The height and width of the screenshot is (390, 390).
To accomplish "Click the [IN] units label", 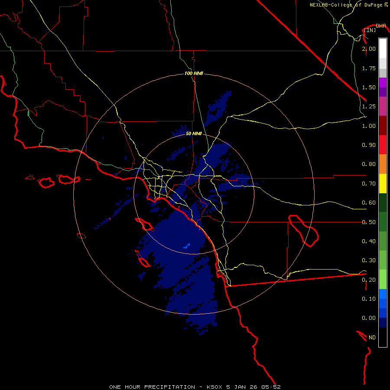I will pyautogui.click(x=370, y=30).
